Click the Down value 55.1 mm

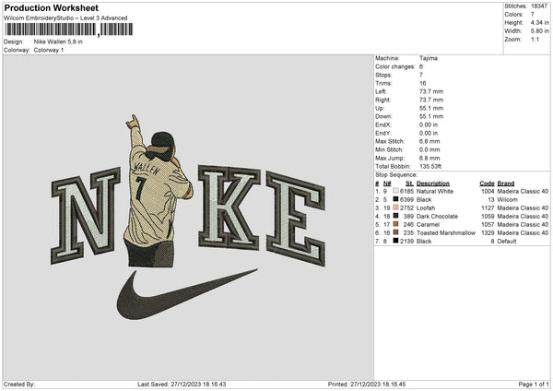[431, 116]
